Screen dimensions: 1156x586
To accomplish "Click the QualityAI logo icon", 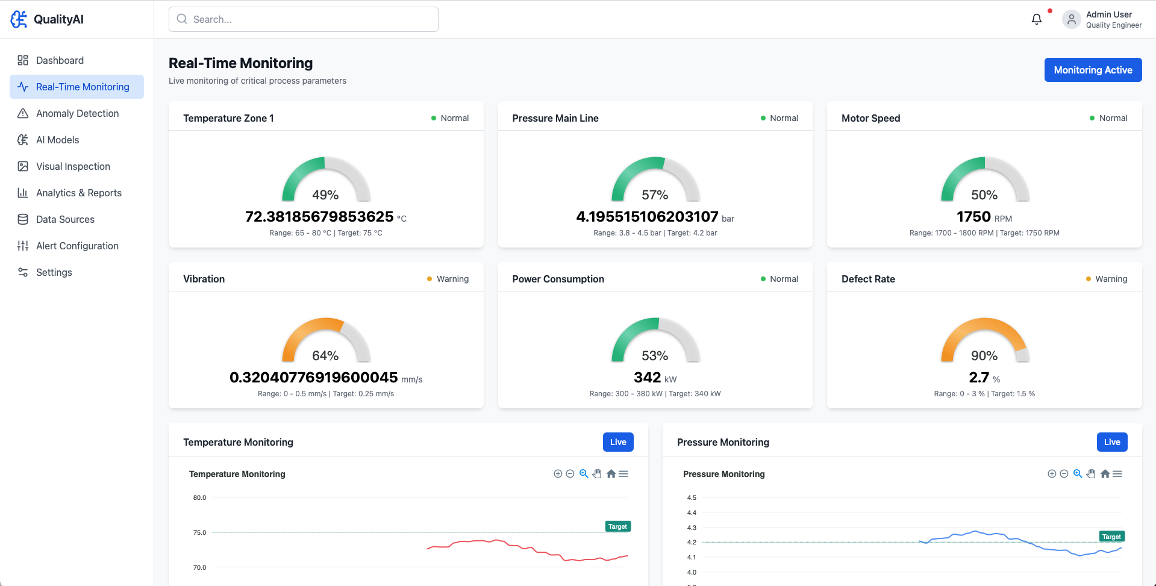I will pos(19,19).
